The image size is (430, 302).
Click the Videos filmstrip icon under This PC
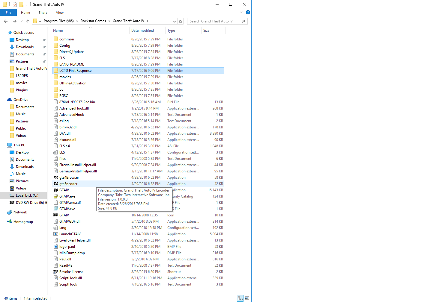point(12,188)
